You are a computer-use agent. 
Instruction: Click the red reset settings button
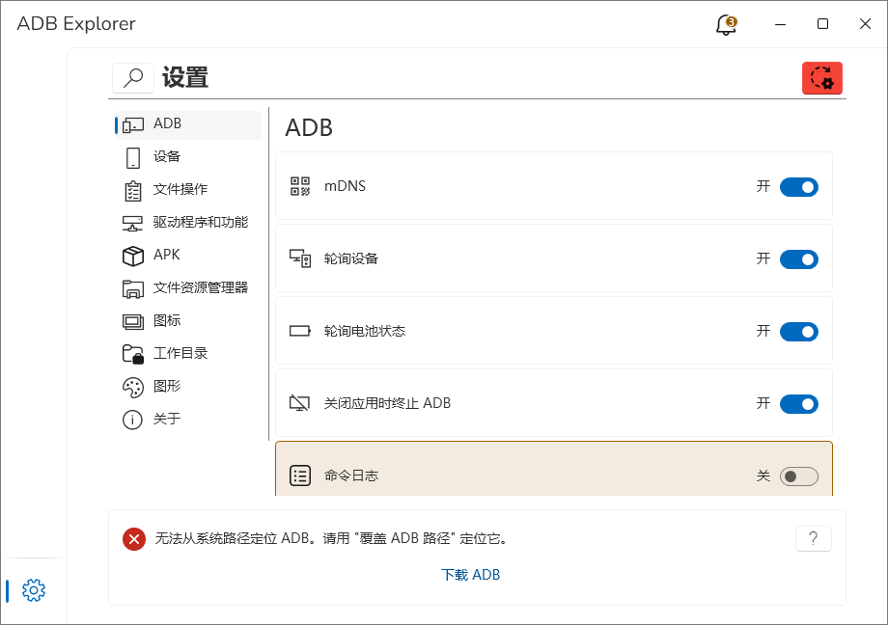point(821,77)
